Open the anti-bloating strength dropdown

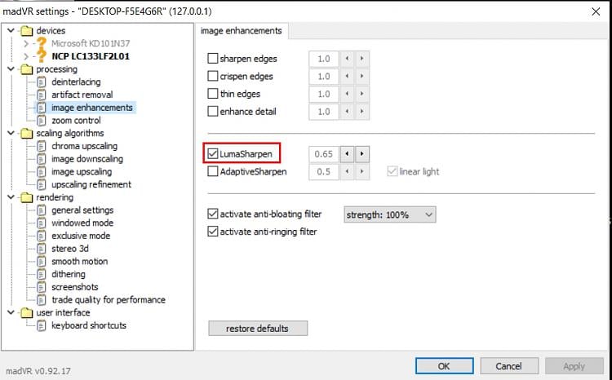[390, 214]
